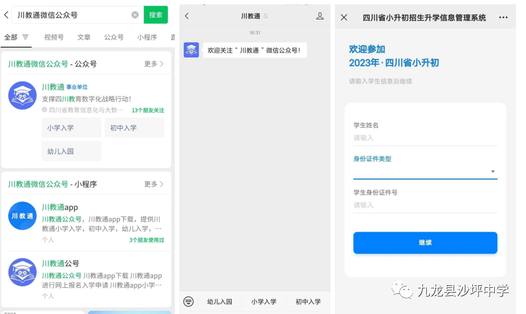Open the 幼儿入园 bottom menu
The width and height of the screenshot is (526, 314).
(x=219, y=301)
